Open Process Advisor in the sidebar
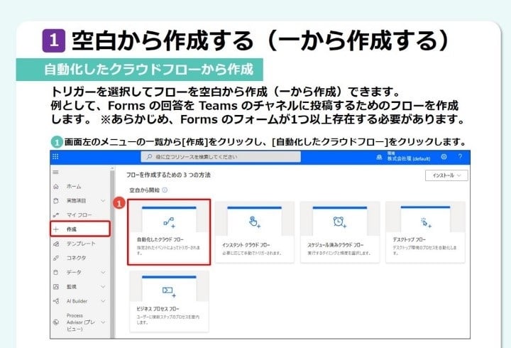Image resolution: width=511 pixels, height=348 pixels. (x=80, y=322)
